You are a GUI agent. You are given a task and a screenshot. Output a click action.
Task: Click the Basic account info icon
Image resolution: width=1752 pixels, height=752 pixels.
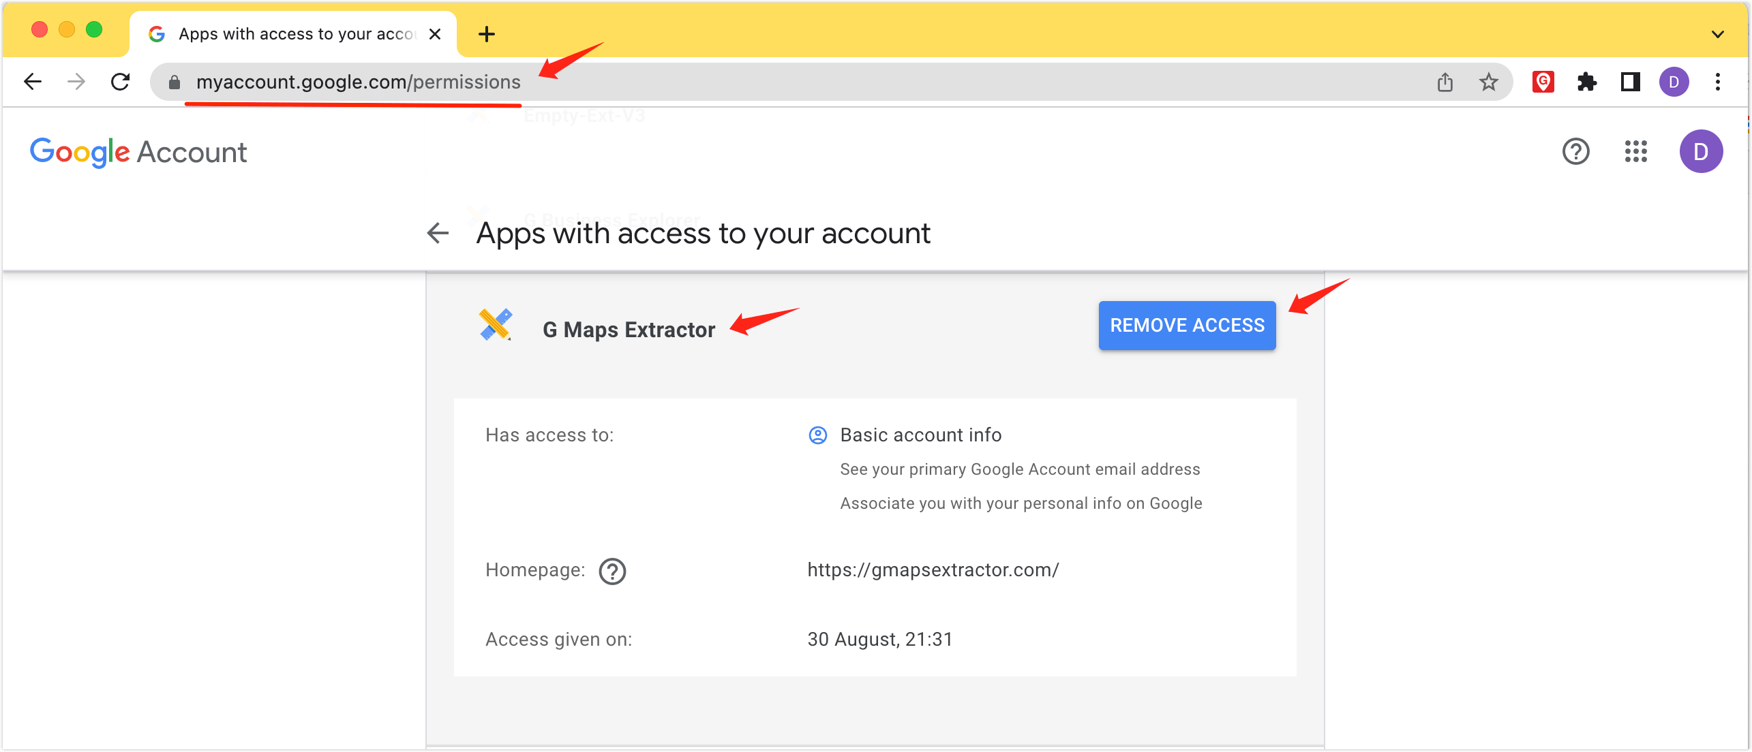tap(817, 435)
